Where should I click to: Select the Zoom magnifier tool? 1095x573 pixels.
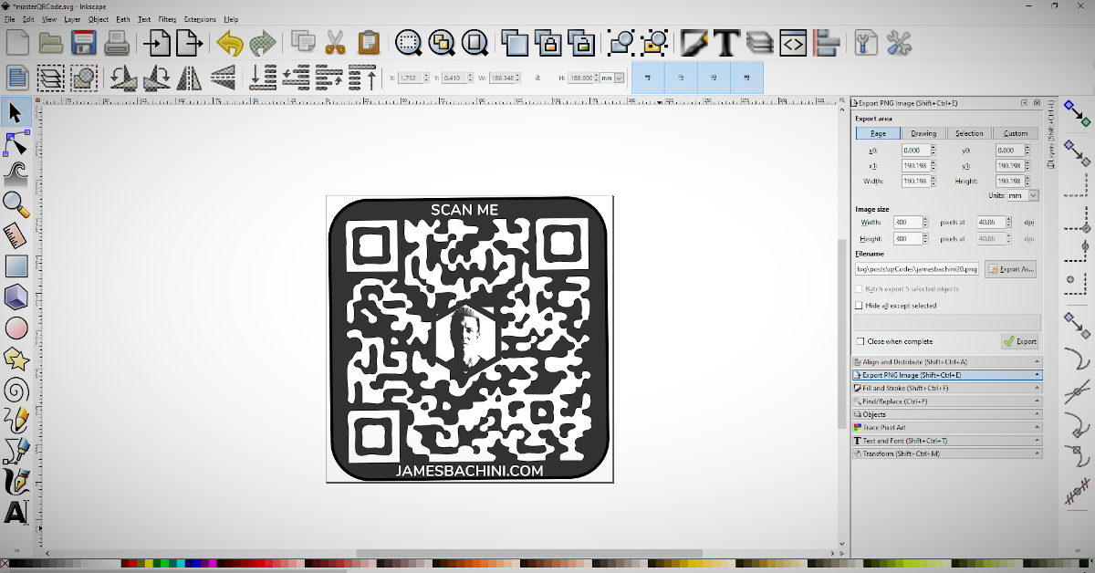[x=16, y=204]
